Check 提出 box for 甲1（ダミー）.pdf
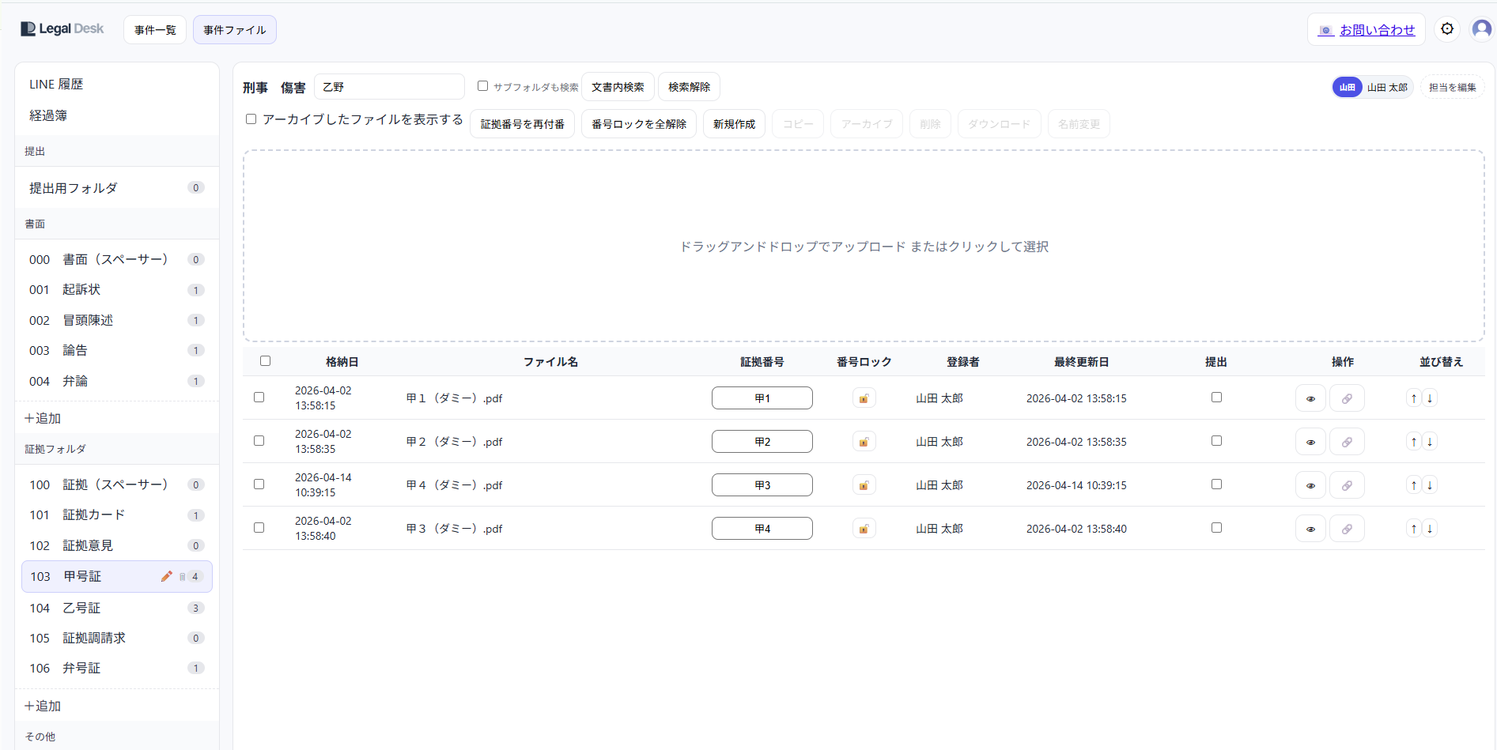 [1216, 397]
